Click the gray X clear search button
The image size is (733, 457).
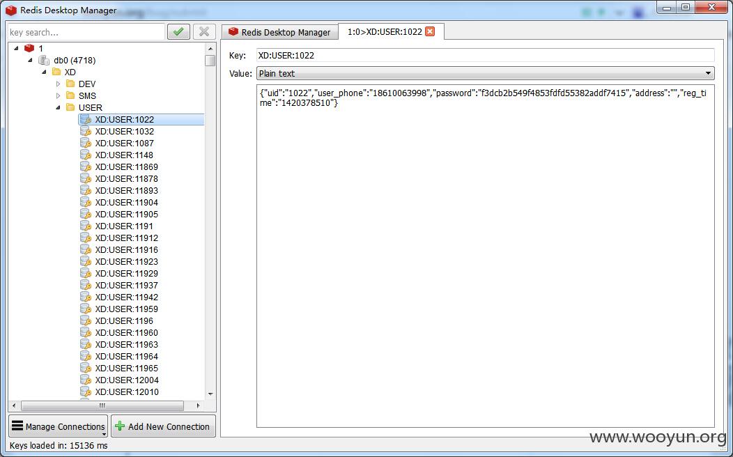coord(204,32)
